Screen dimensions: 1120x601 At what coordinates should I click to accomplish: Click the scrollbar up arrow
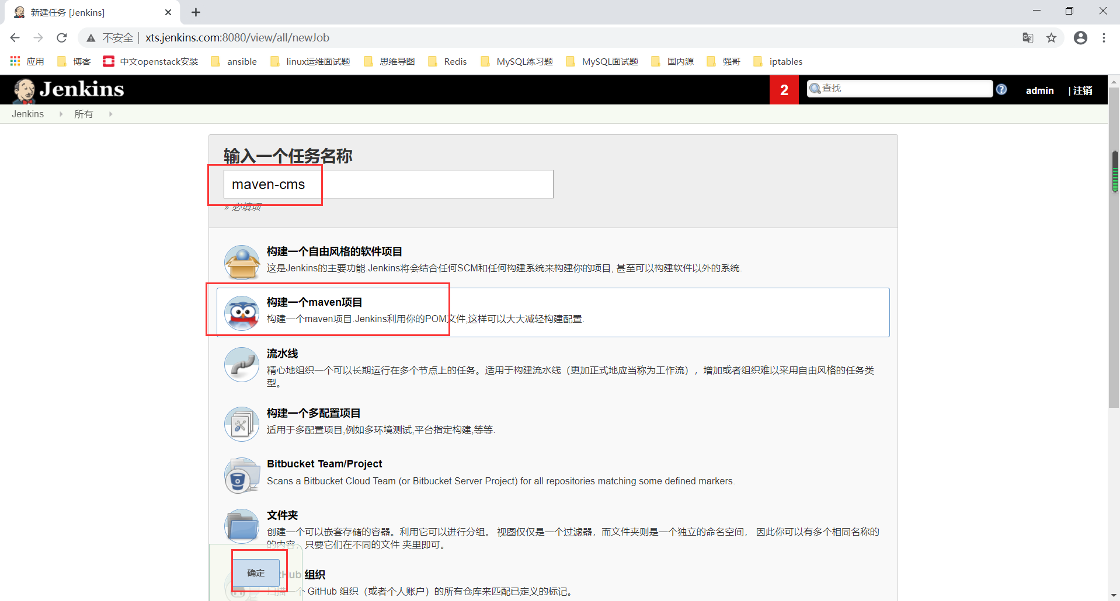(x=1114, y=81)
